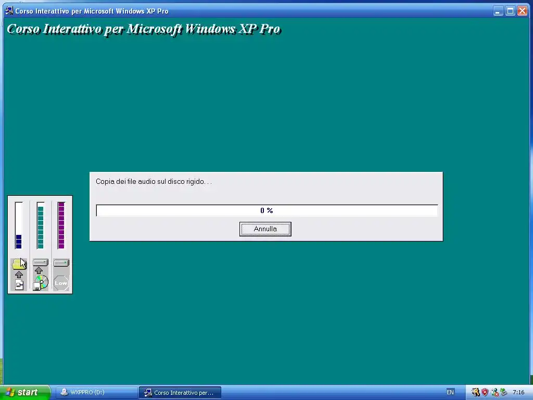The image size is (533, 400).
Task: Open the Windows start menu
Action: pyautogui.click(x=25, y=393)
